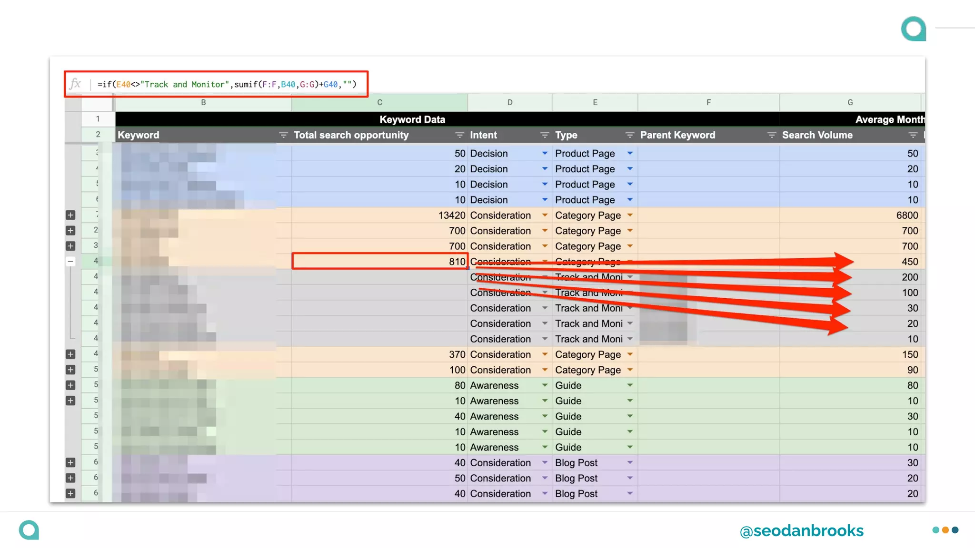The height and width of the screenshot is (548, 975).
Task: Click the @seodanbrooks handle
Action: click(801, 531)
